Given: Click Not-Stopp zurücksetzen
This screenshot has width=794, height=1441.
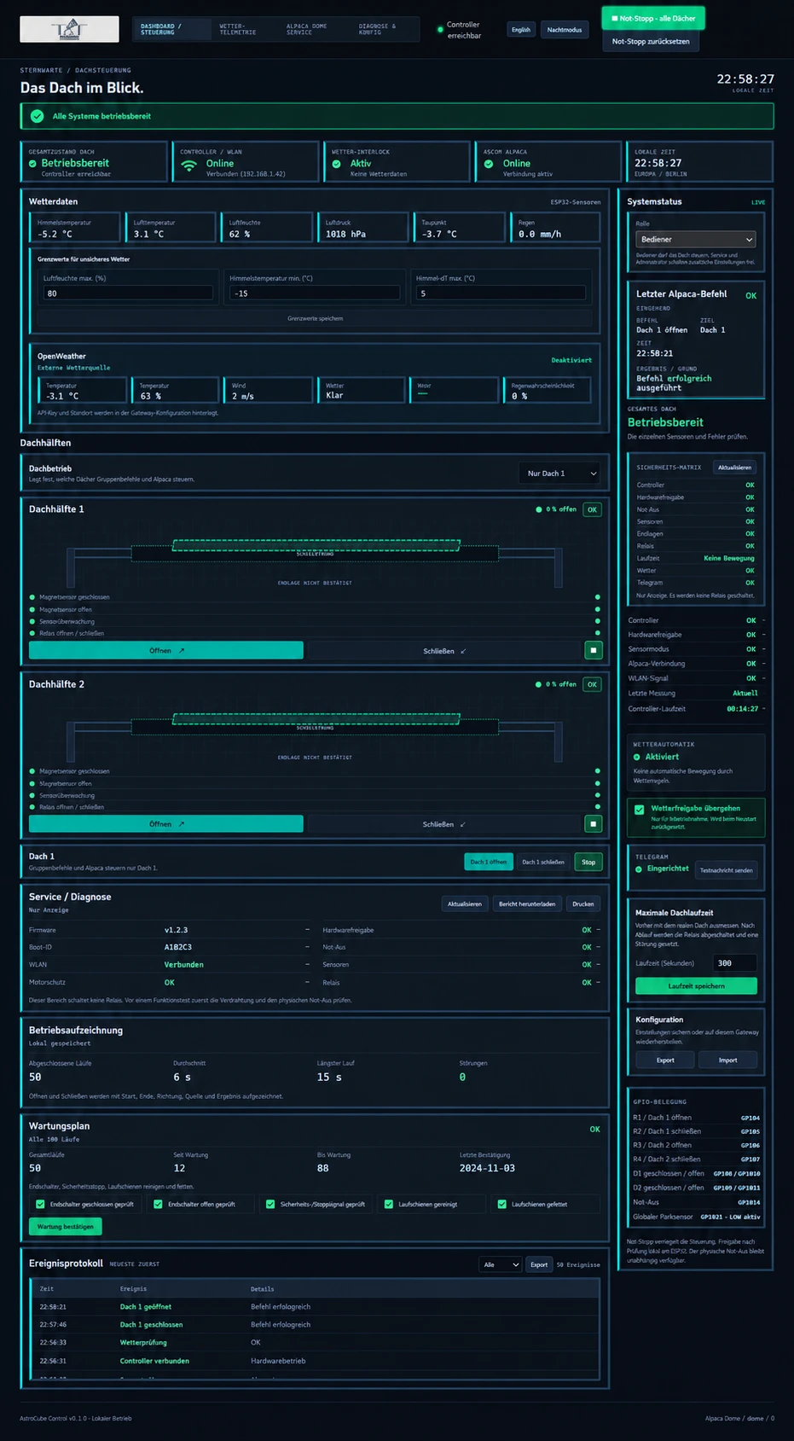Looking at the screenshot, I should coord(651,41).
